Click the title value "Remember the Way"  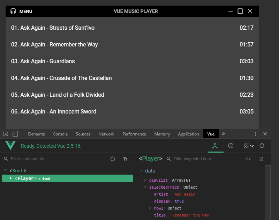(190, 215)
